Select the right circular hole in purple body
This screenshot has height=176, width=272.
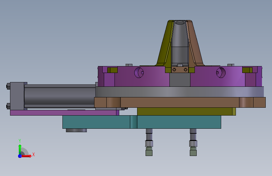(x=221, y=73)
